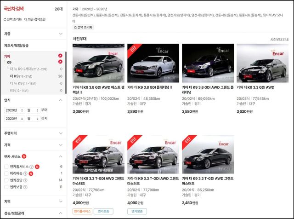
Task: Click the 엔카홈서비스 tag on listing
Action: (82, 211)
